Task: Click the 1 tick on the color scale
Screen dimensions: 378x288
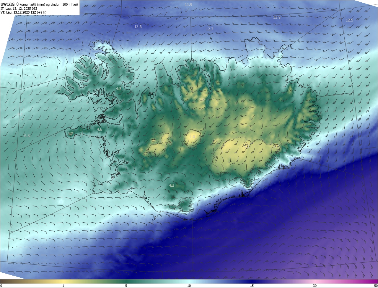Action: (63, 286)
